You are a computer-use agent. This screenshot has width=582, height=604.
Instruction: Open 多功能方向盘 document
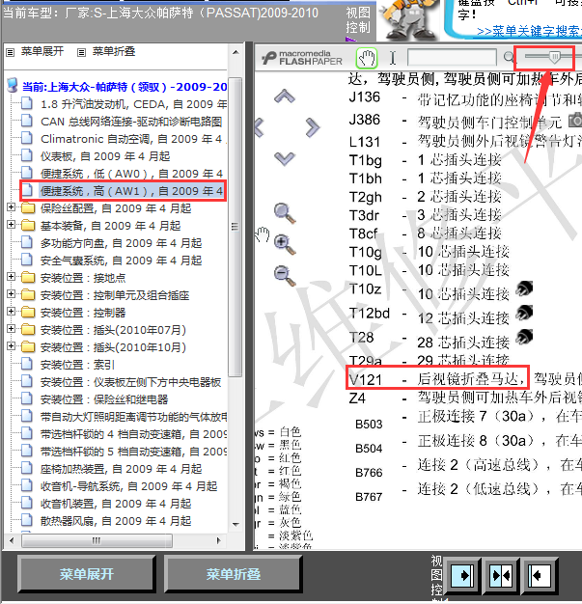click(121, 243)
